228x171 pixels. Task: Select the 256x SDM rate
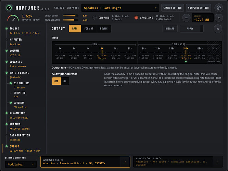(172, 53)
